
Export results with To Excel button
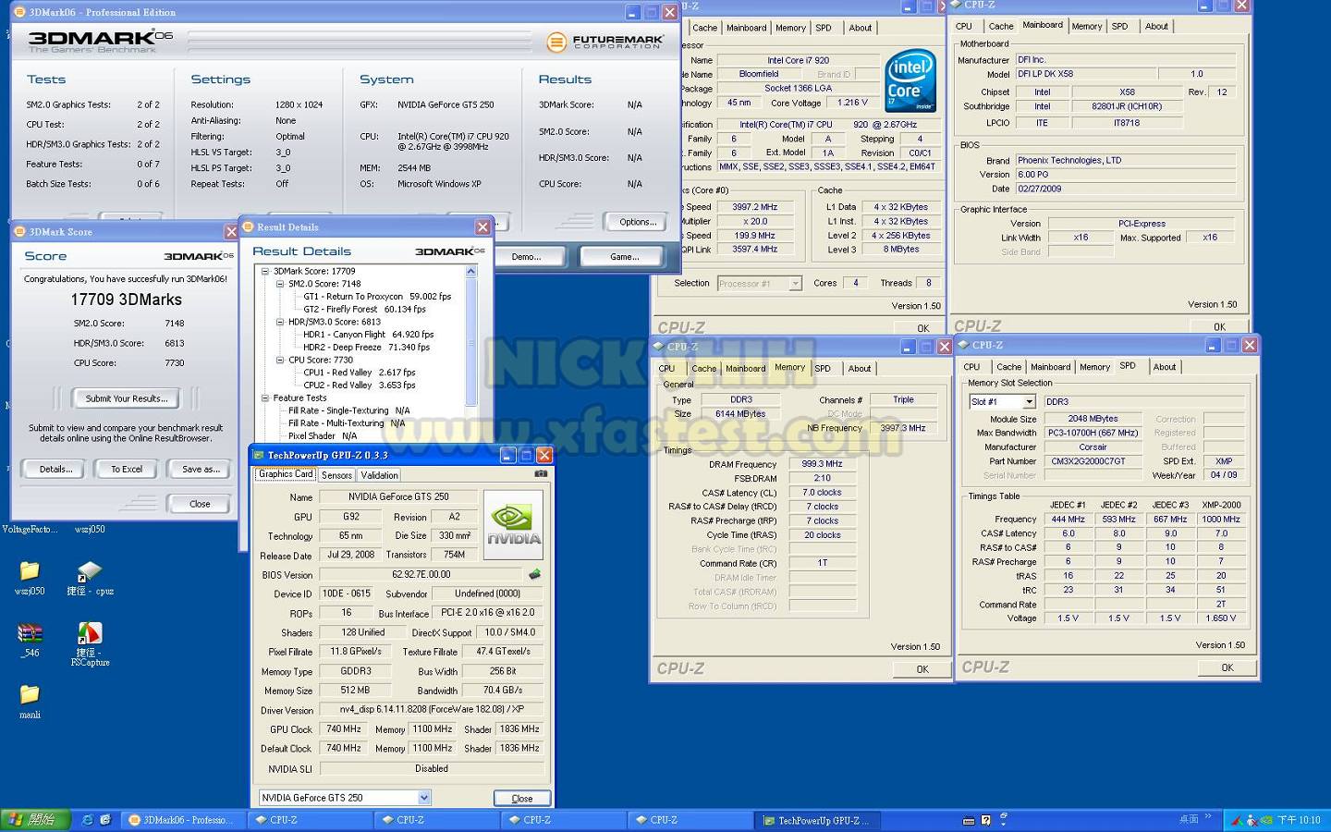click(127, 469)
